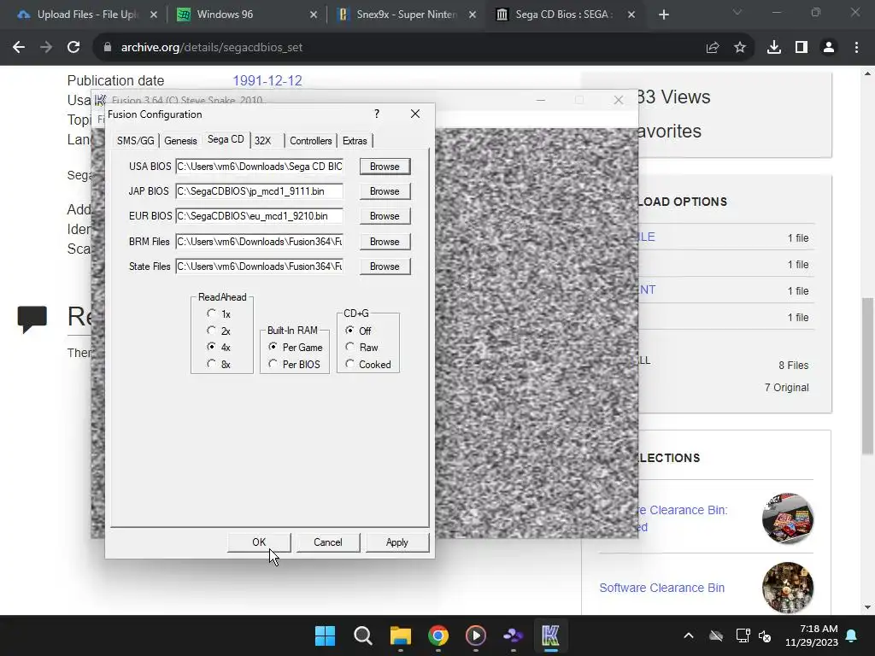Click the EUR BIOS path field
The image size is (875, 656).
pyautogui.click(x=260, y=216)
